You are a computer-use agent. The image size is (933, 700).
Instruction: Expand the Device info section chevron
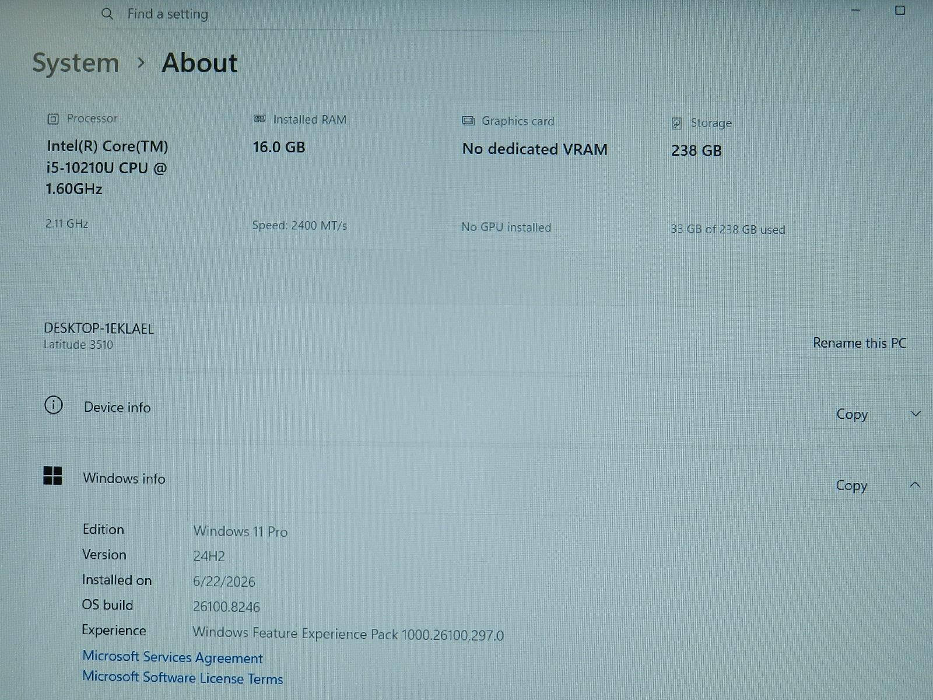tap(916, 414)
